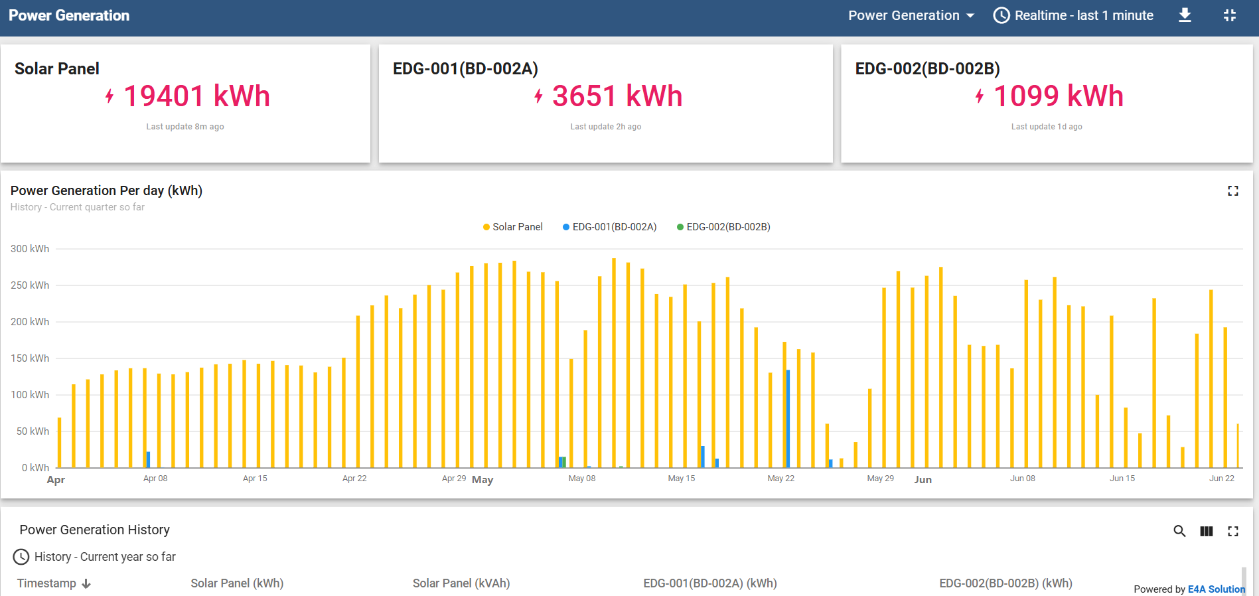Open the Realtime time window clock icon
Image resolution: width=1259 pixels, height=596 pixels.
(1001, 15)
